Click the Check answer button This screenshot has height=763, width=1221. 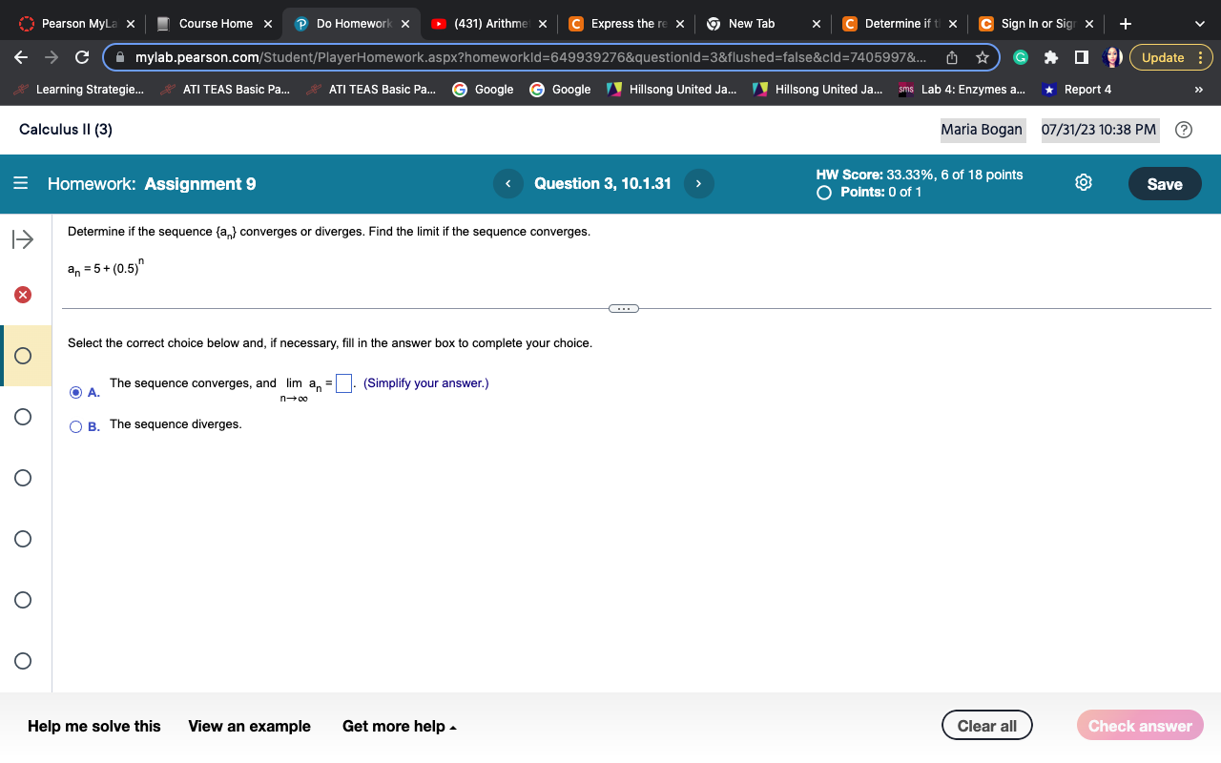click(x=1140, y=726)
